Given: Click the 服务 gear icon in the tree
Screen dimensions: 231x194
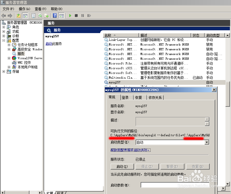Looking at the screenshot, I should coord(14,53).
